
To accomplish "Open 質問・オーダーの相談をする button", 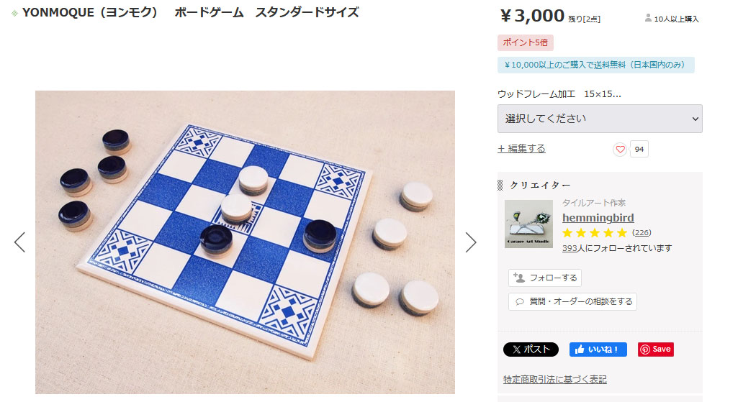I will tap(572, 301).
